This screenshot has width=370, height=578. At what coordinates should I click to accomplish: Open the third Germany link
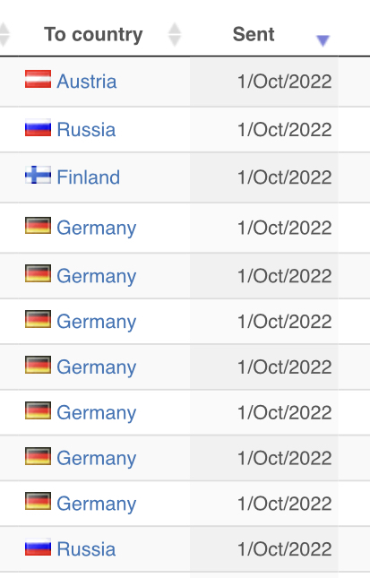[97, 322]
